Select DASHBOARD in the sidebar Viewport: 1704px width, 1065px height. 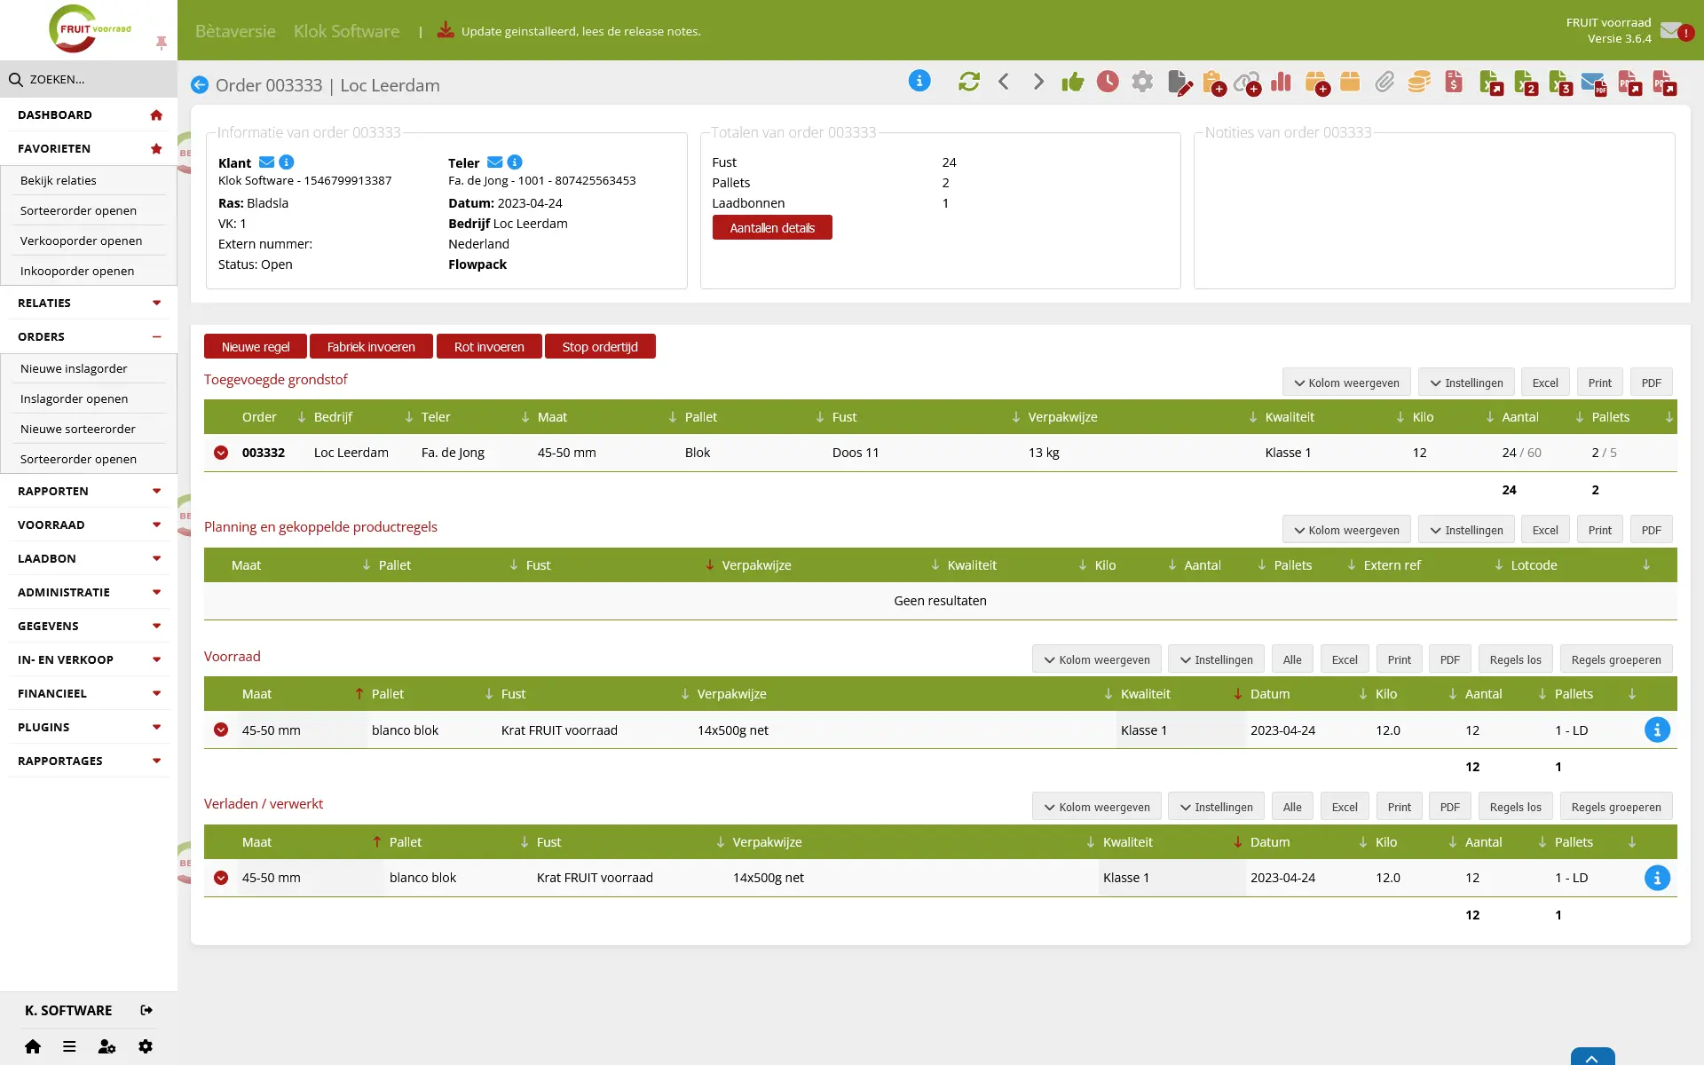(89, 114)
